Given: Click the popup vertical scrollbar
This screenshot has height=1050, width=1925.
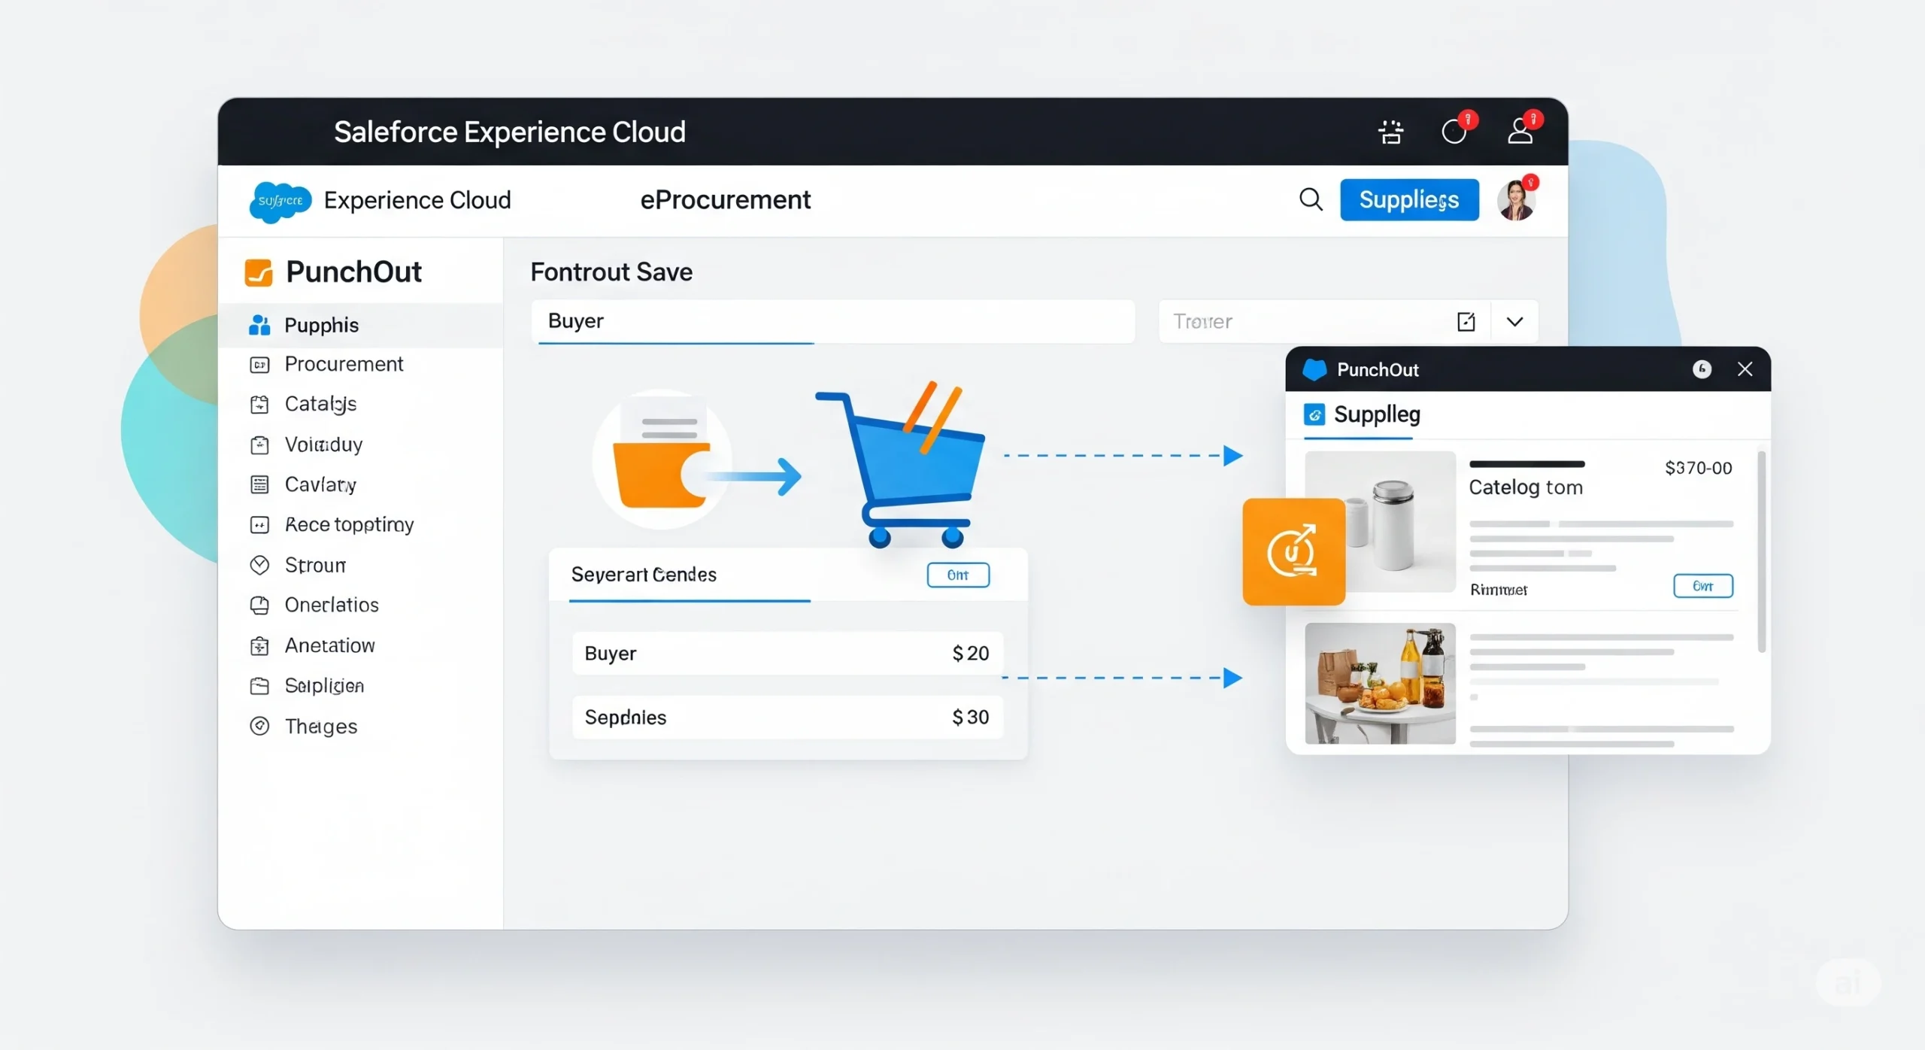Looking at the screenshot, I should (1760, 551).
